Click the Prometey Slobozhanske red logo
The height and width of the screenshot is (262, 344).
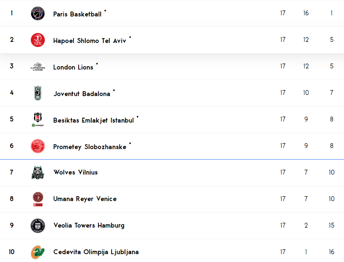(38, 146)
